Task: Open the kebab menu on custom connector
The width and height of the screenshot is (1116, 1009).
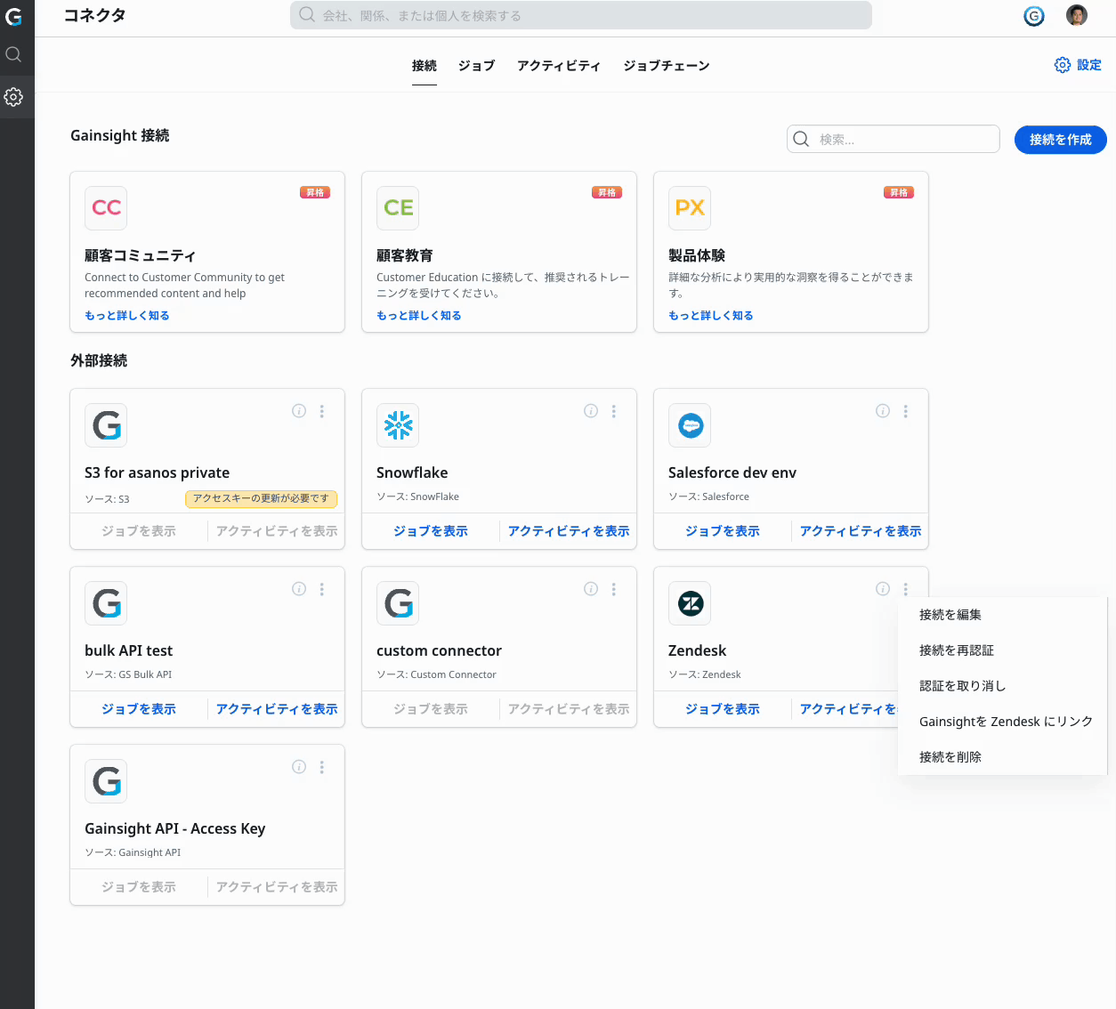Action: (614, 589)
